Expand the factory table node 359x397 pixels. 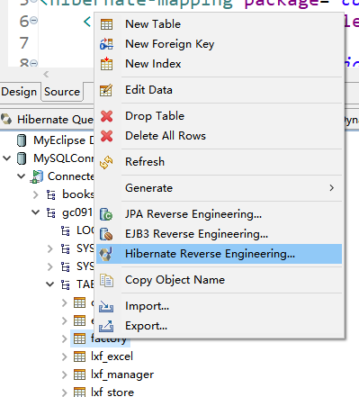[65, 338]
